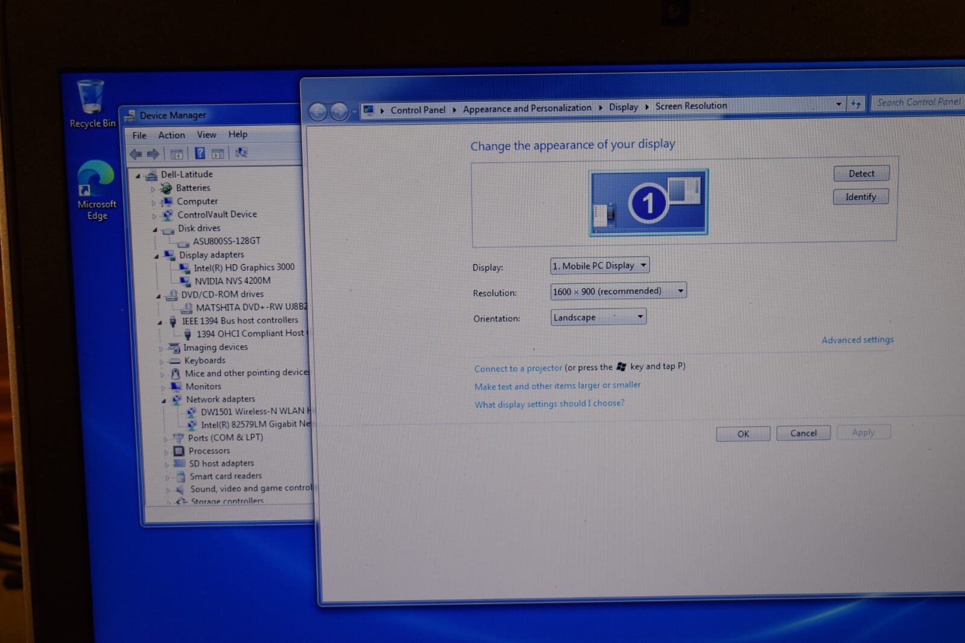
Task: Click the Control Panel breadcrumb
Action: pos(418,110)
